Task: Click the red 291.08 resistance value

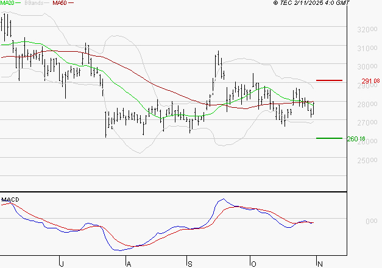Action: 370,81
